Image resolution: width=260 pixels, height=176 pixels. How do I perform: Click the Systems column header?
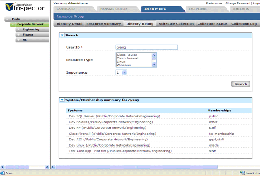click(75, 111)
